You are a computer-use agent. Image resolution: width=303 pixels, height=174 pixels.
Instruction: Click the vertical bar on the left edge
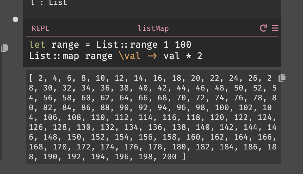1,106
